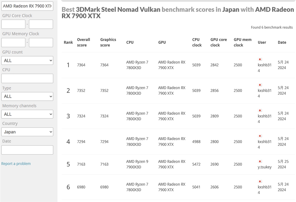The image size is (296, 202).
Task: Click Japan flag icon in rank 1 row
Action: point(260,59)
